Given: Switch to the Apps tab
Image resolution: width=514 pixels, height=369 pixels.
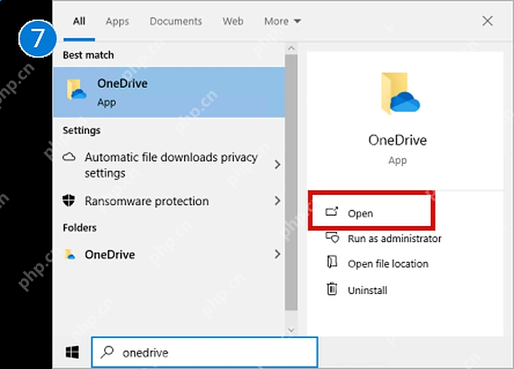Looking at the screenshot, I should (117, 22).
